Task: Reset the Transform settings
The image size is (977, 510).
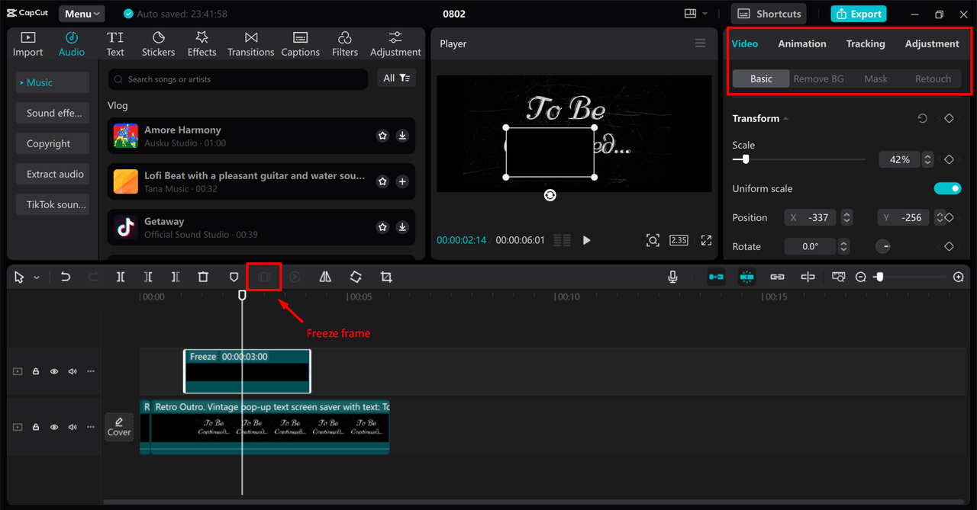Action: coord(923,118)
